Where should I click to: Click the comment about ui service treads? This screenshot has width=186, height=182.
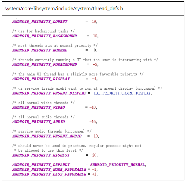[87, 88]
